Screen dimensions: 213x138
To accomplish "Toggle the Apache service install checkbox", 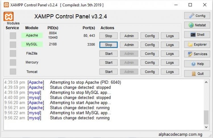I will coord(13,36).
